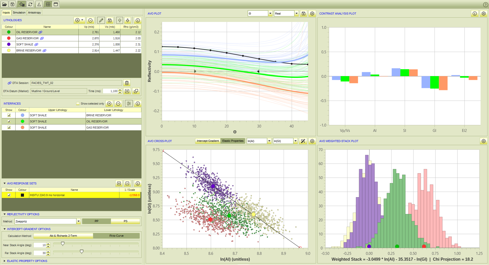The width and height of the screenshot is (489, 265).
Task: Click the pencil edit lithology icon
Action: coord(101,20)
